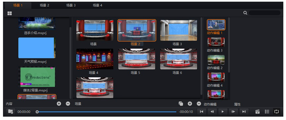This screenshot has width=286, height=120.
Task: Click the clapperboard icon
Action: tap(257, 112)
